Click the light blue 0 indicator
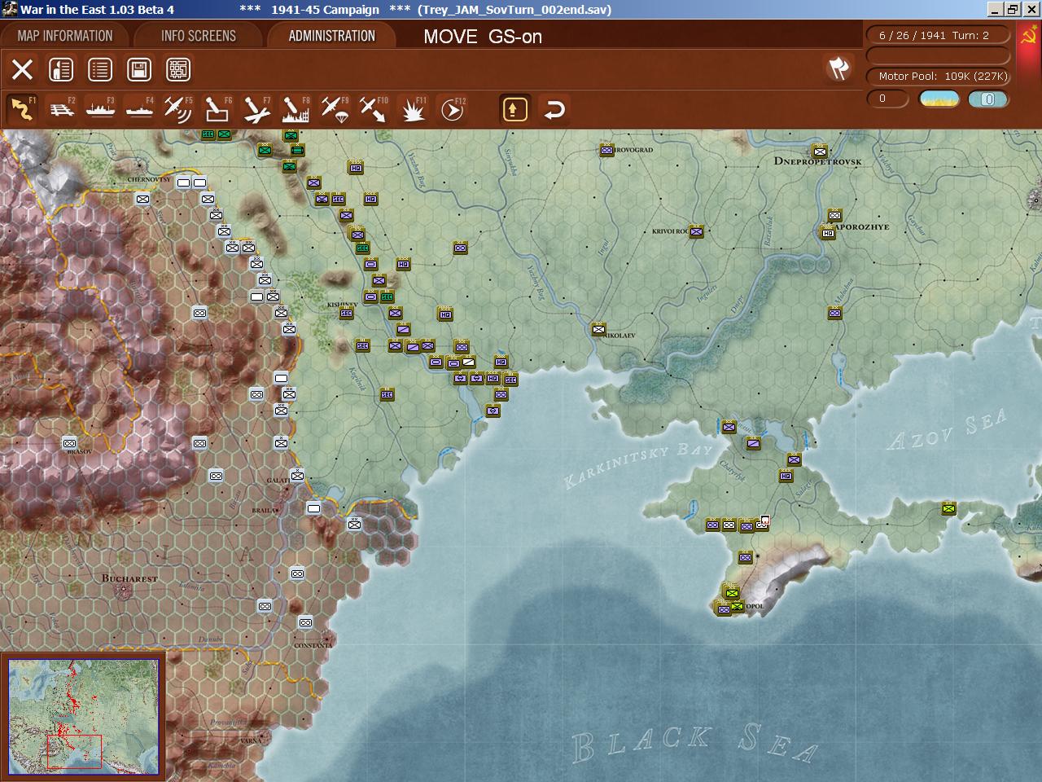Viewport: 1042px width, 782px height. click(988, 99)
